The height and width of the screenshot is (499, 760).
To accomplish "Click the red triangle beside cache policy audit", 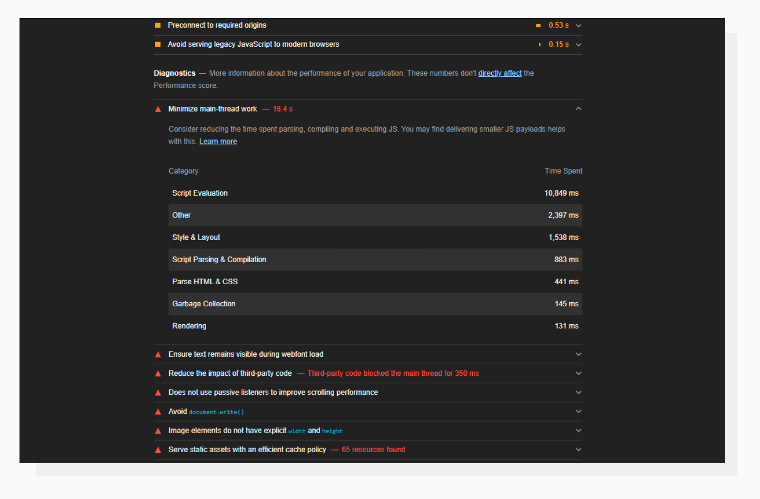I will pyautogui.click(x=158, y=449).
